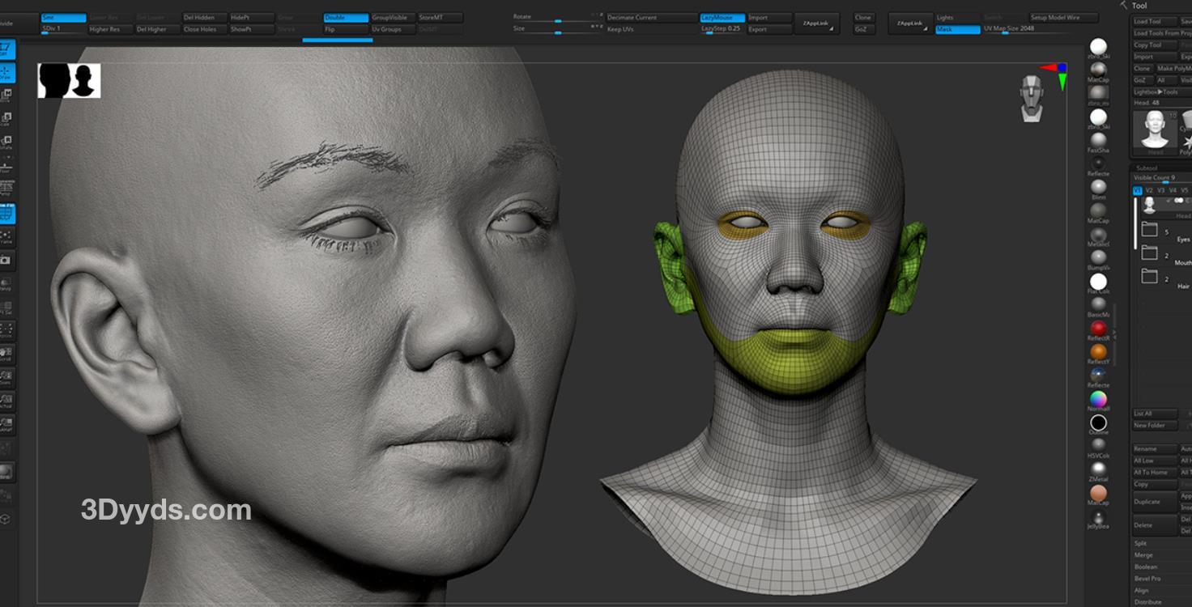Expand the Eyes subtool folder
This screenshot has width=1192, height=607.
tap(1150, 230)
